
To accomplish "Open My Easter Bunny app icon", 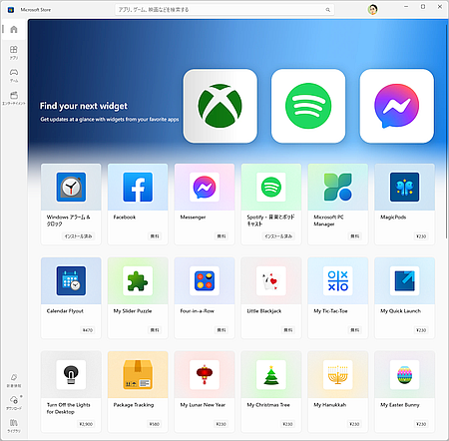I will coord(404,374).
